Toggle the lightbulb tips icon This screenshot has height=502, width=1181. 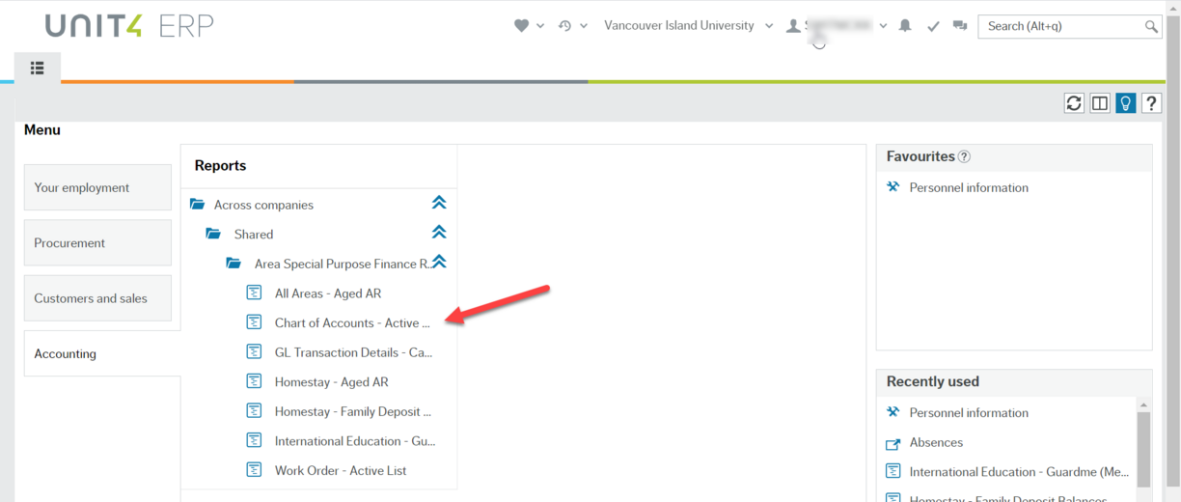pos(1126,103)
